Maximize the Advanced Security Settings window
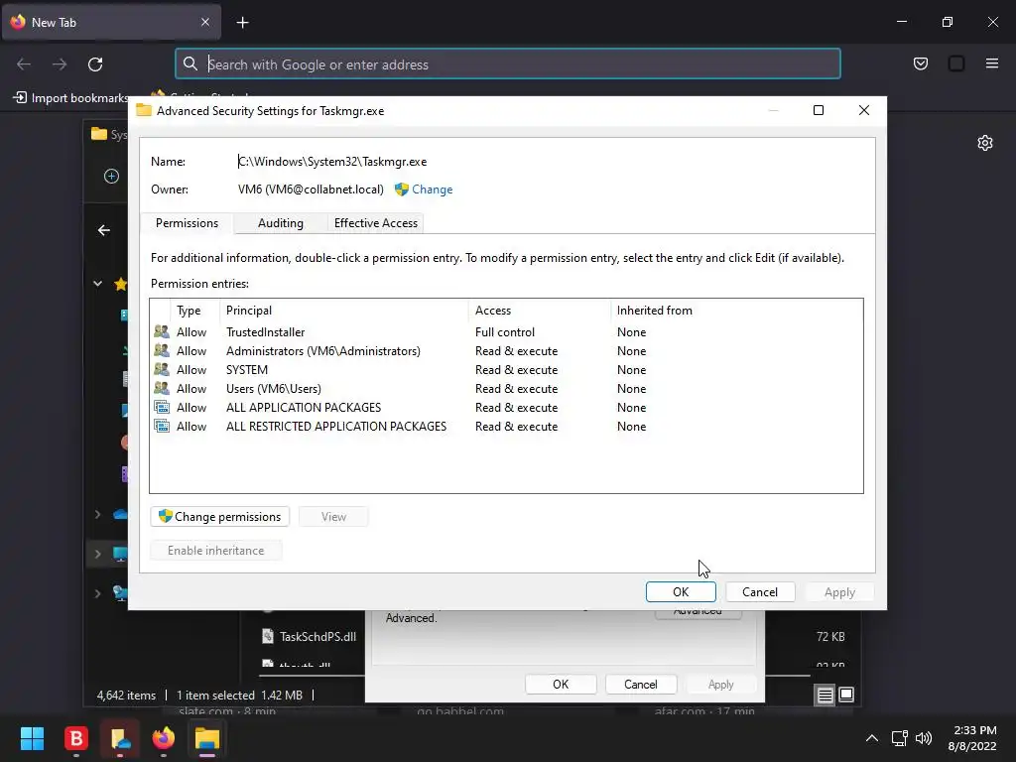 819,110
